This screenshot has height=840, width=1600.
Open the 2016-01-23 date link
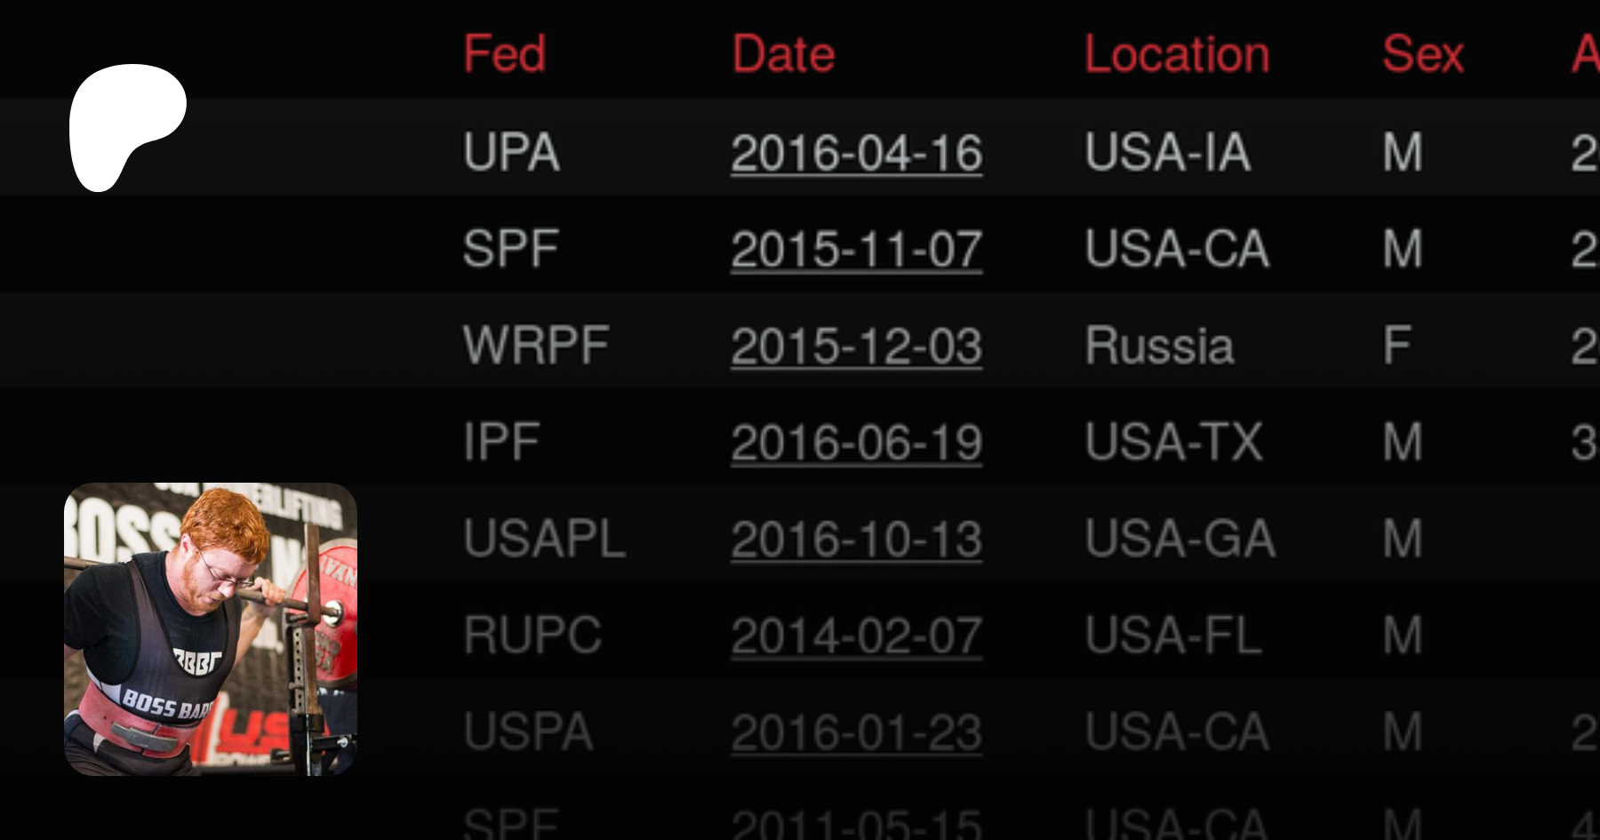(856, 733)
